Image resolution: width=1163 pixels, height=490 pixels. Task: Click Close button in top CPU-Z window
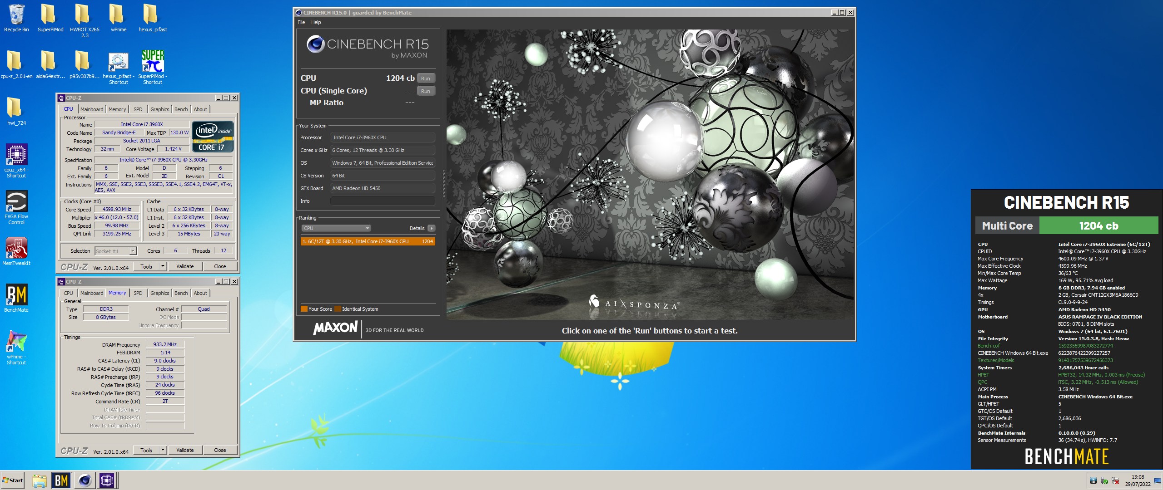coord(220,266)
